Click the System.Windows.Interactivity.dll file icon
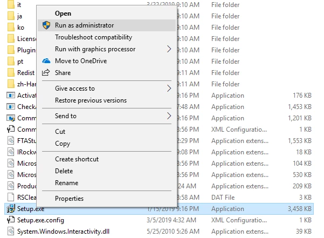324x238 pixels. click(11, 232)
